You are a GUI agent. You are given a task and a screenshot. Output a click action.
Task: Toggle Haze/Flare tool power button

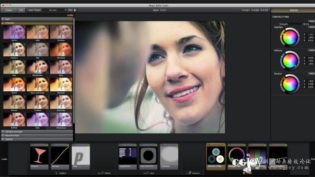pos(135,145)
